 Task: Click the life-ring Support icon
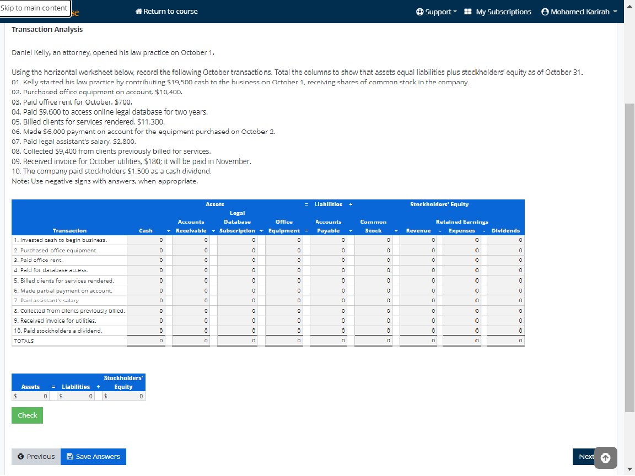[421, 10]
